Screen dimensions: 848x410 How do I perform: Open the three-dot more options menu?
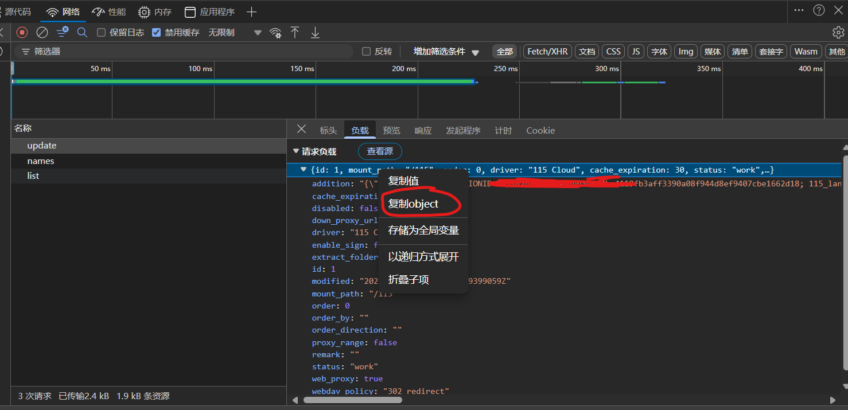coord(799,10)
